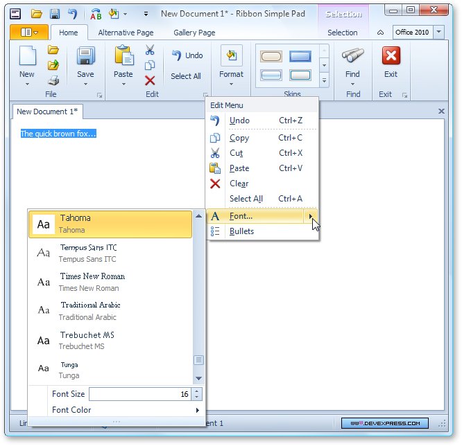Select the light blue rounded skin thumbnail
This screenshot has width=462, height=446.
click(x=271, y=75)
